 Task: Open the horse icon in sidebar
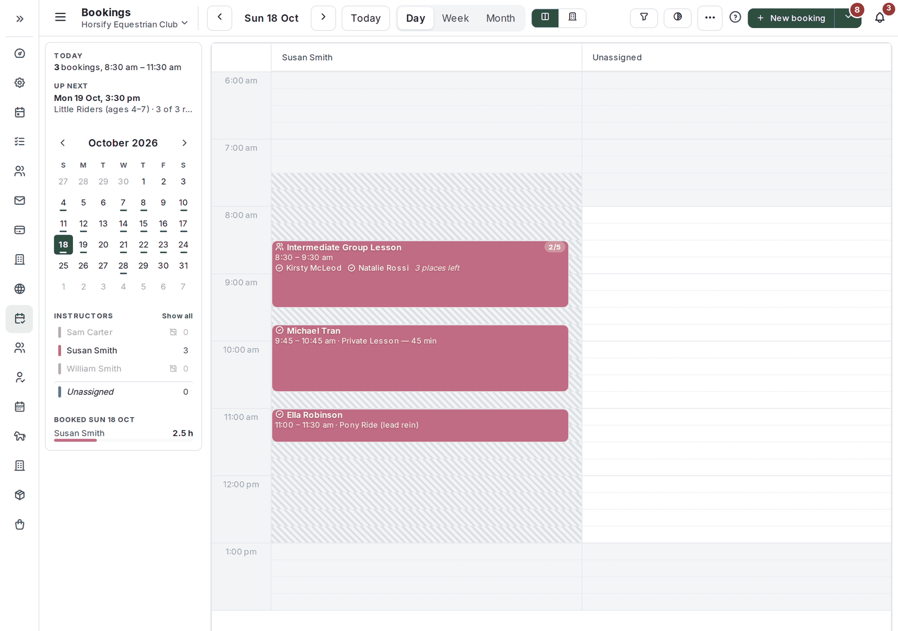point(20,436)
